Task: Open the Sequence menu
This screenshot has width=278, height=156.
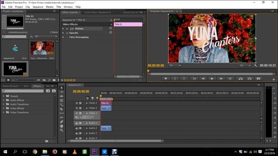Action: click(x=38, y=7)
